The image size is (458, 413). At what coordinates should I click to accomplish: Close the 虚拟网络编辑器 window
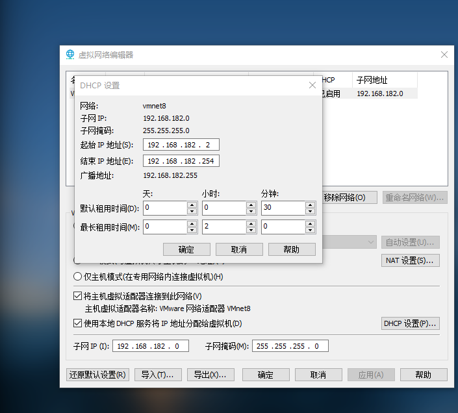pos(444,55)
